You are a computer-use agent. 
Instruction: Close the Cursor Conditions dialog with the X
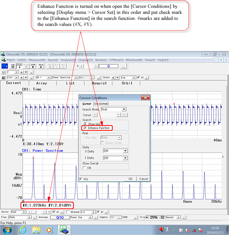pos(145,98)
